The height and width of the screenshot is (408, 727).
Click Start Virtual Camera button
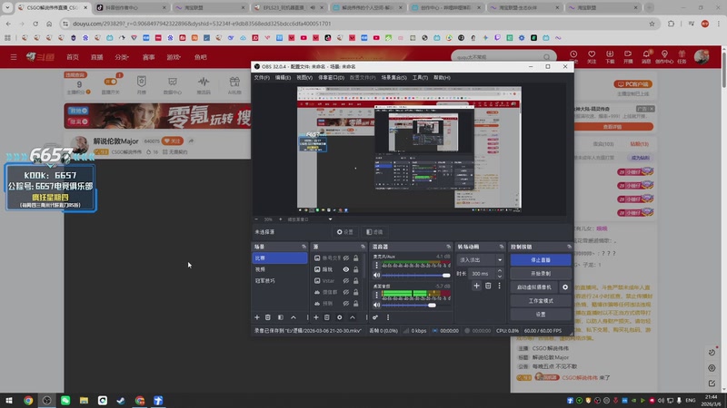pyautogui.click(x=534, y=287)
